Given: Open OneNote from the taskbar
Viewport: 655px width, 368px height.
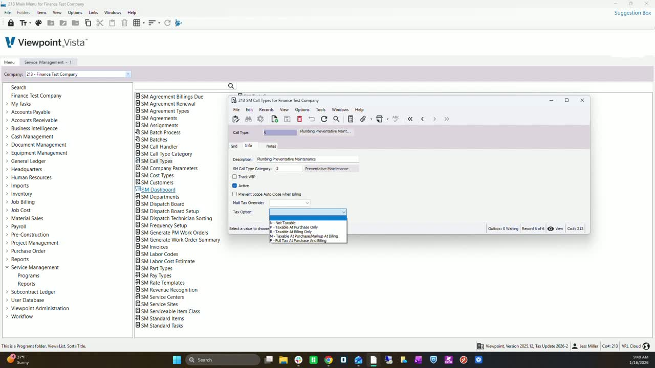Looking at the screenshot, I should [x=419, y=360].
